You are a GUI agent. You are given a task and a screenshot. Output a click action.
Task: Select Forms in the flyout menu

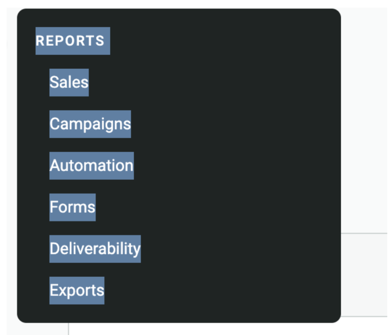click(x=72, y=207)
